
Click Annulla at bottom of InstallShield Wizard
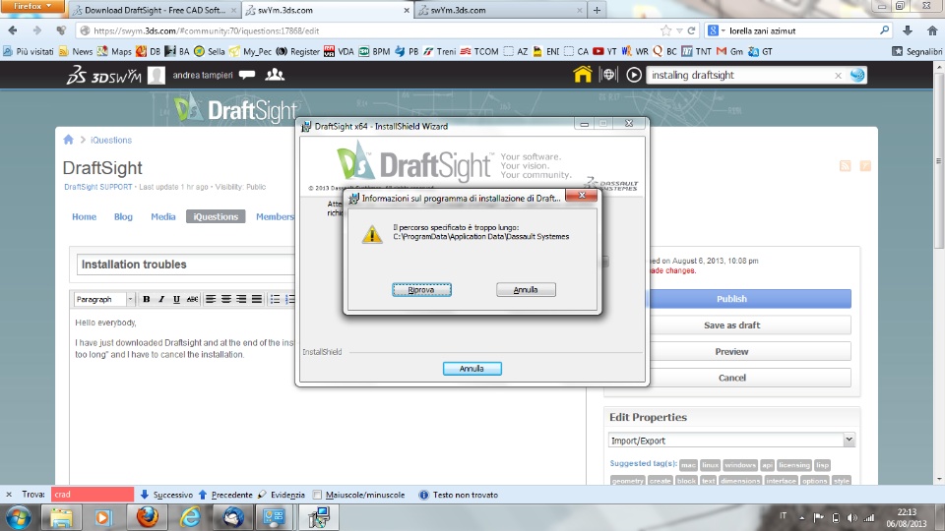tap(472, 369)
